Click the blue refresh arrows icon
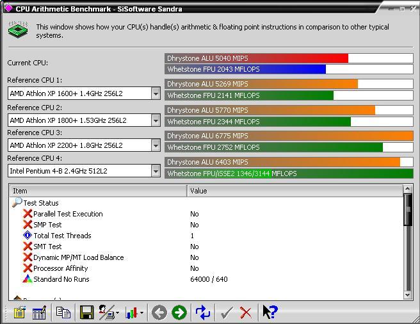 [202, 312]
